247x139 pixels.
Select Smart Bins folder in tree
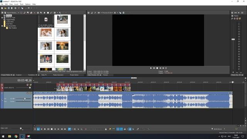click(9, 24)
